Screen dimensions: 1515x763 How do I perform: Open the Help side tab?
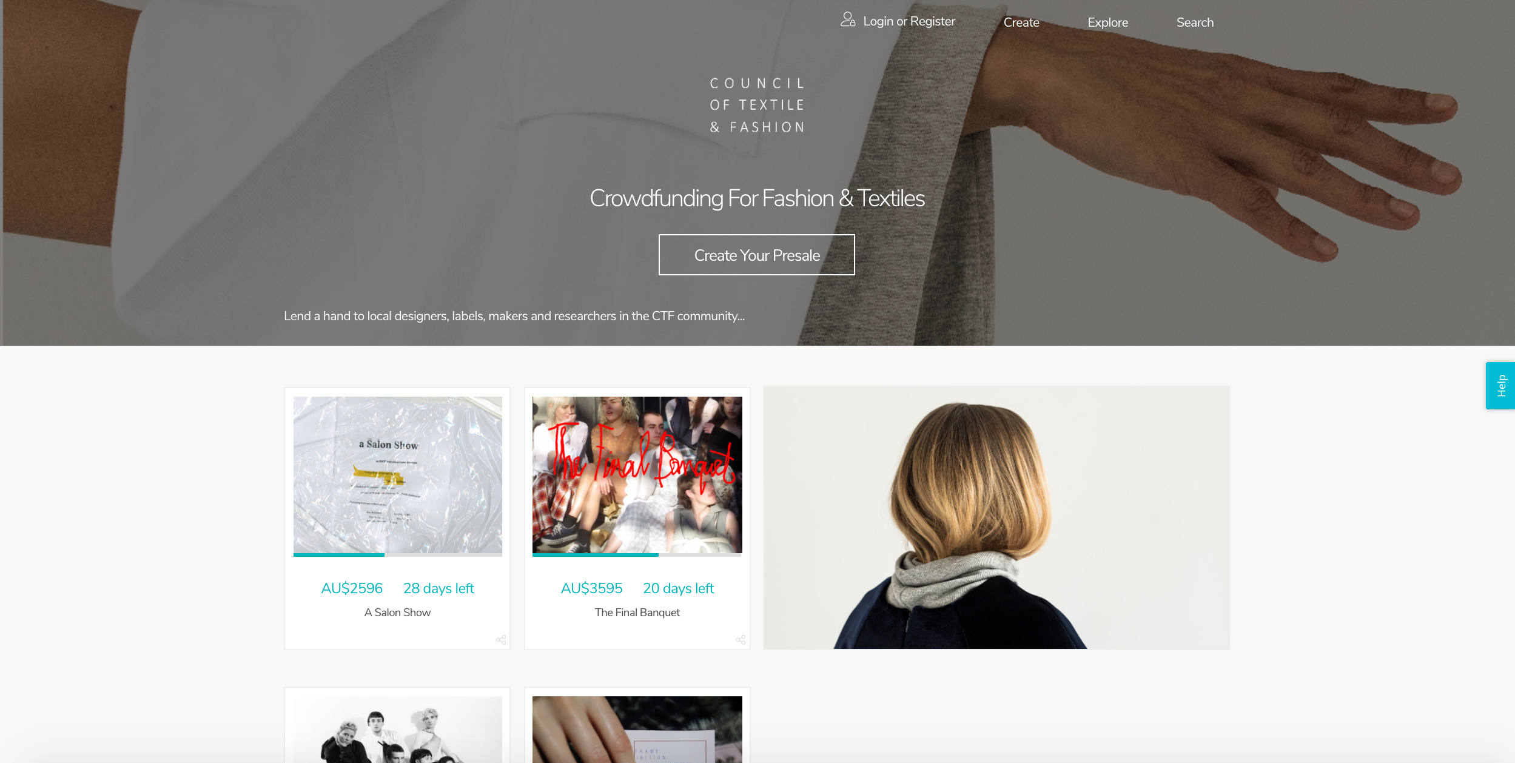(x=1500, y=386)
